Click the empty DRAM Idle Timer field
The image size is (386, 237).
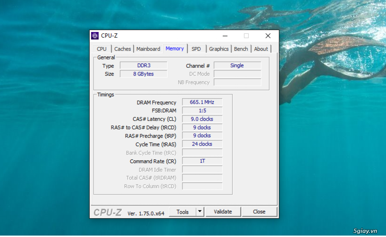[202, 169]
